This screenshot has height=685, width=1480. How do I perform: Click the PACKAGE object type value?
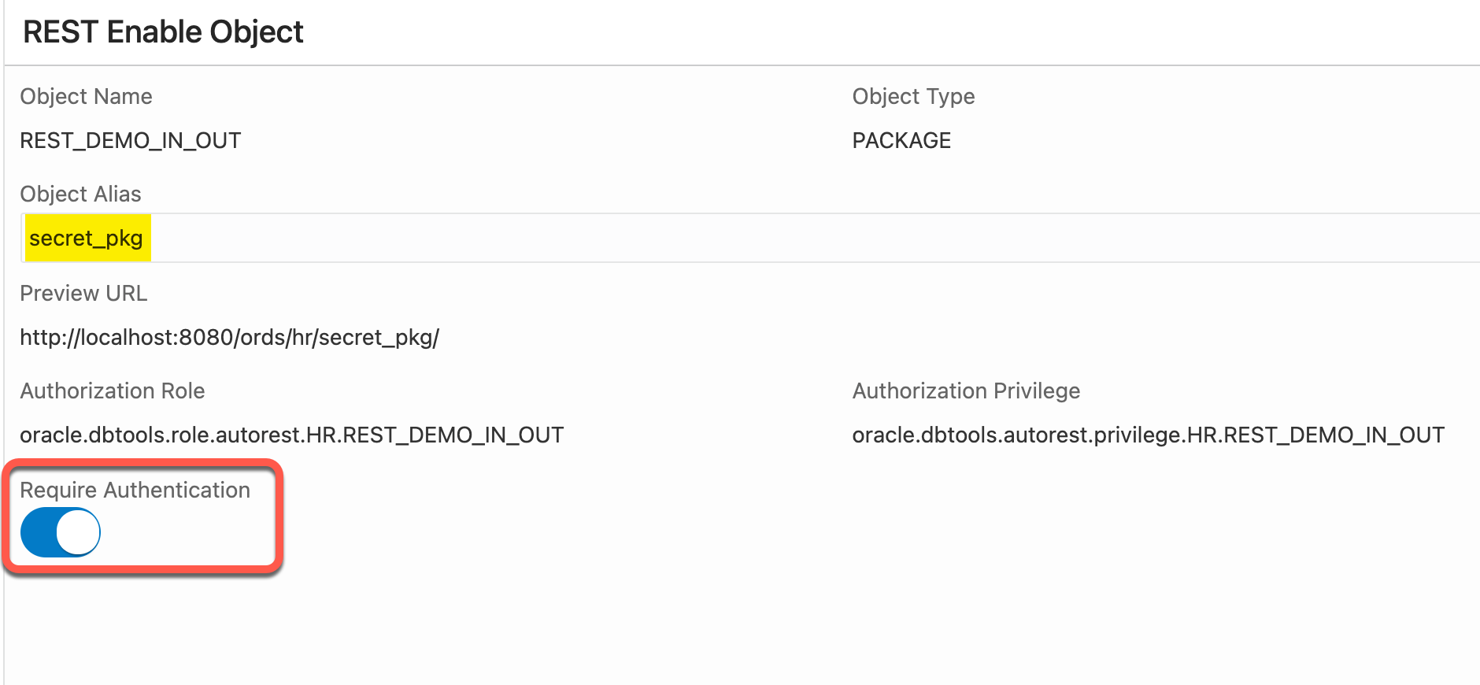click(901, 140)
